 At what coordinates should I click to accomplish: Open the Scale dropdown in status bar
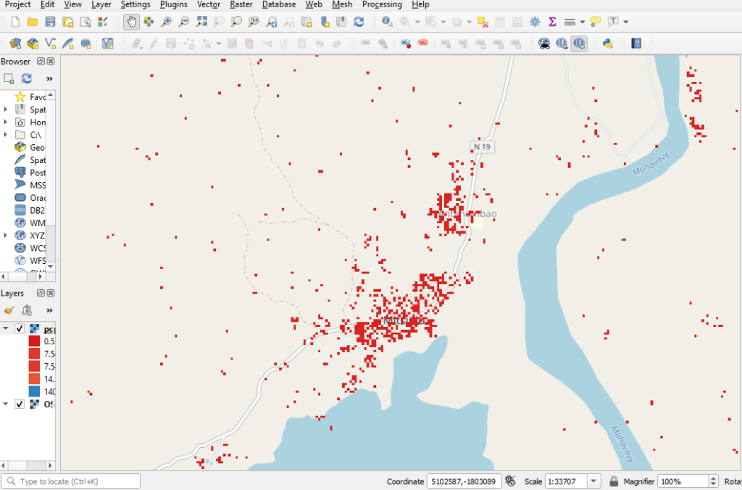[x=594, y=481]
